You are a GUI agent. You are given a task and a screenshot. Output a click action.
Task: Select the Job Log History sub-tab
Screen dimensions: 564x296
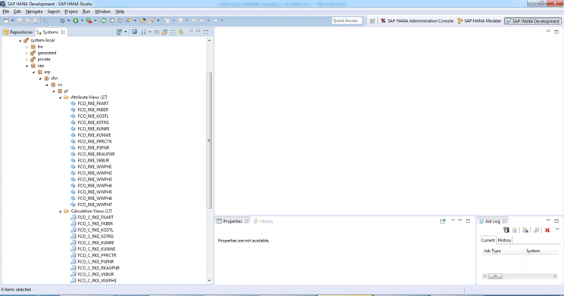[x=504, y=240]
